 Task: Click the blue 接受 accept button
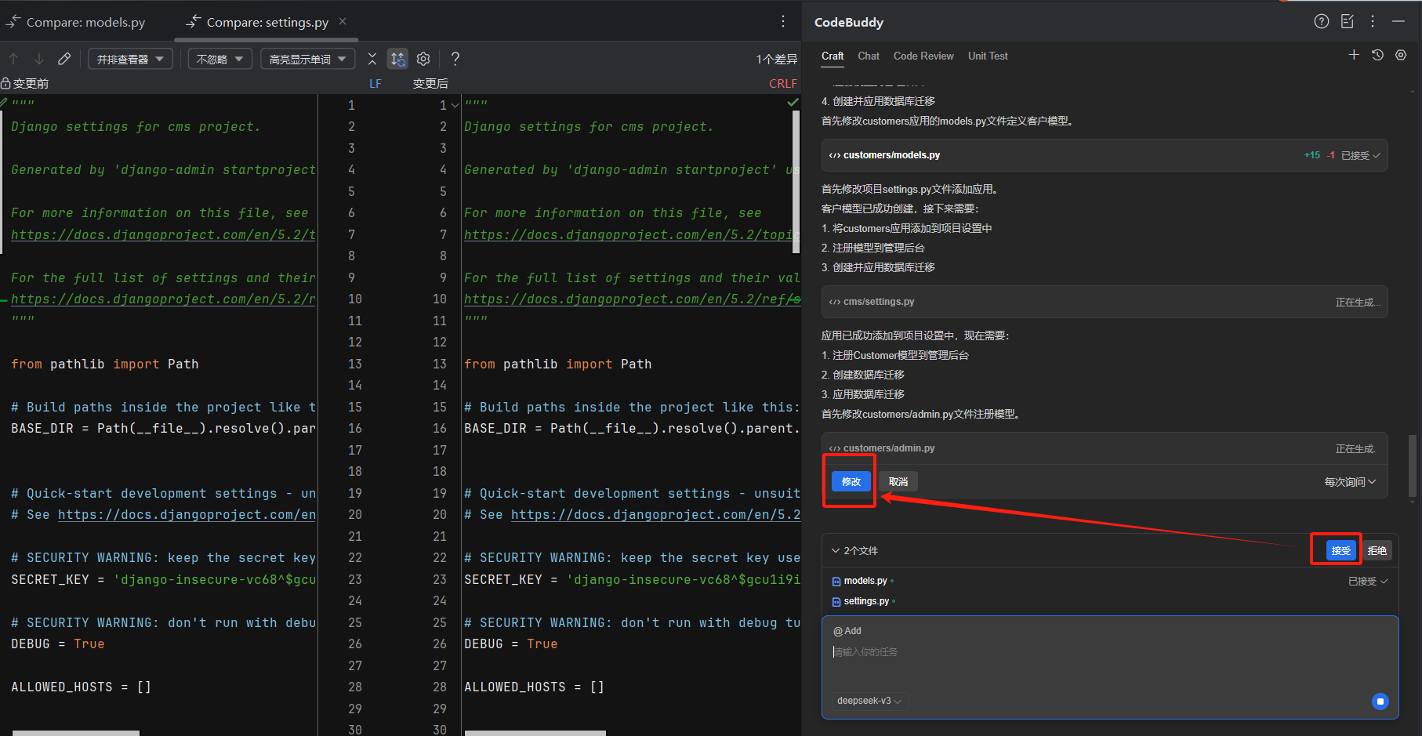(1341, 550)
